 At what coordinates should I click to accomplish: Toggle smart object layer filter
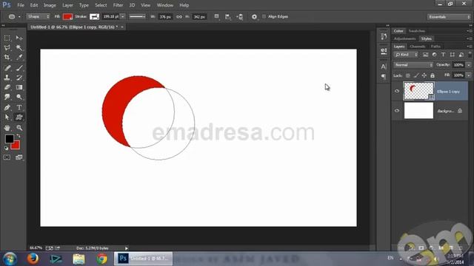(x=461, y=55)
